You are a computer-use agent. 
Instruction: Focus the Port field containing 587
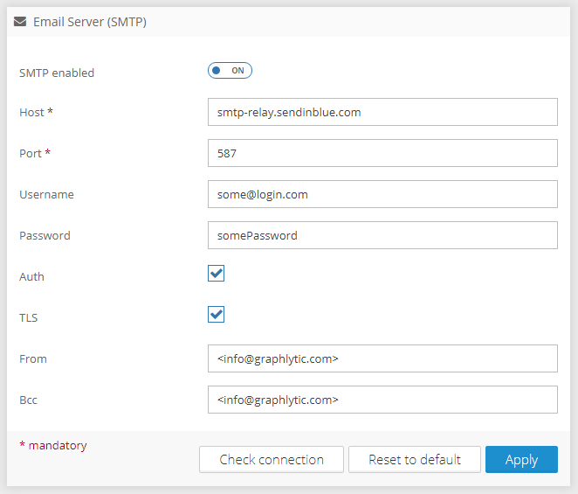[x=382, y=153]
